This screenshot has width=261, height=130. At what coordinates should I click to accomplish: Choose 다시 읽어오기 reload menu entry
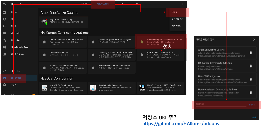click(177, 19)
